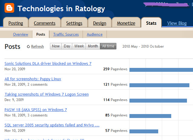
Task: Choose the Month time range
Action: pyautogui.click(x=93, y=46)
